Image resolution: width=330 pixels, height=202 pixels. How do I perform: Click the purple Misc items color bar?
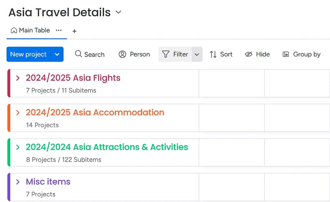pyautogui.click(x=9, y=187)
